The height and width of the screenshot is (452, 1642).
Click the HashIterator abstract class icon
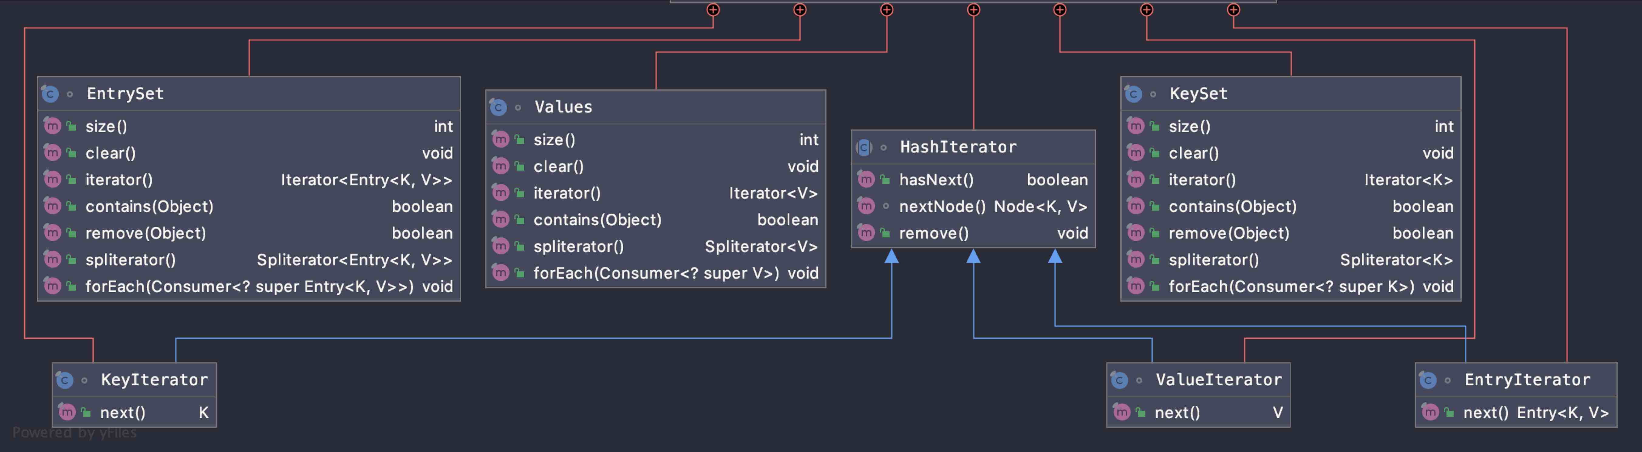coord(864,148)
